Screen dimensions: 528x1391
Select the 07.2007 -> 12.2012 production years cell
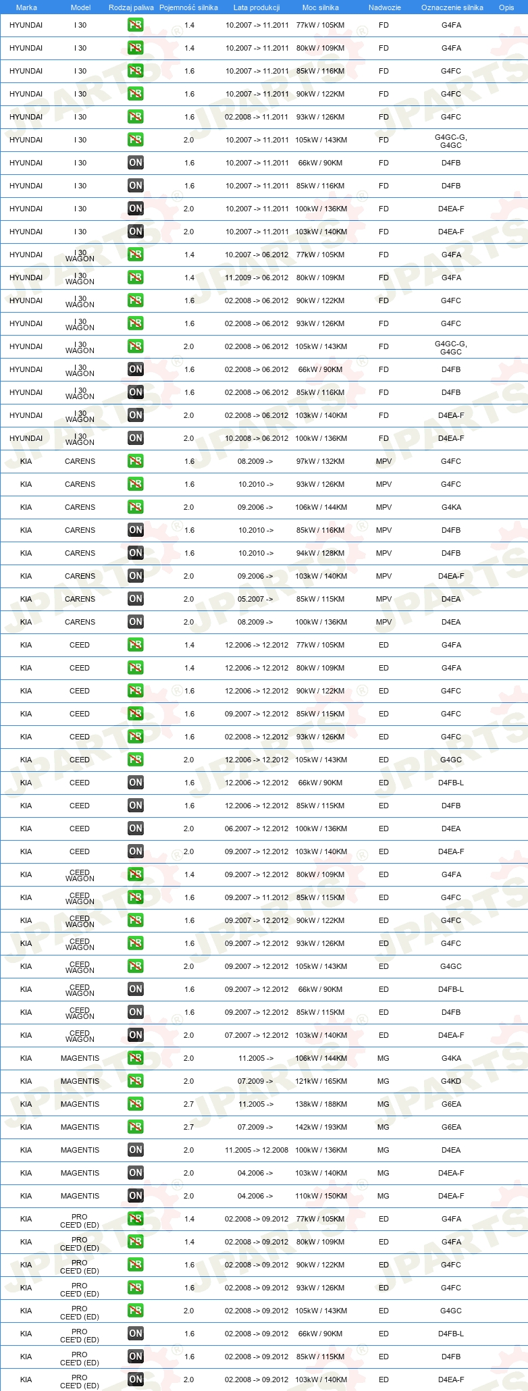click(257, 1035)
